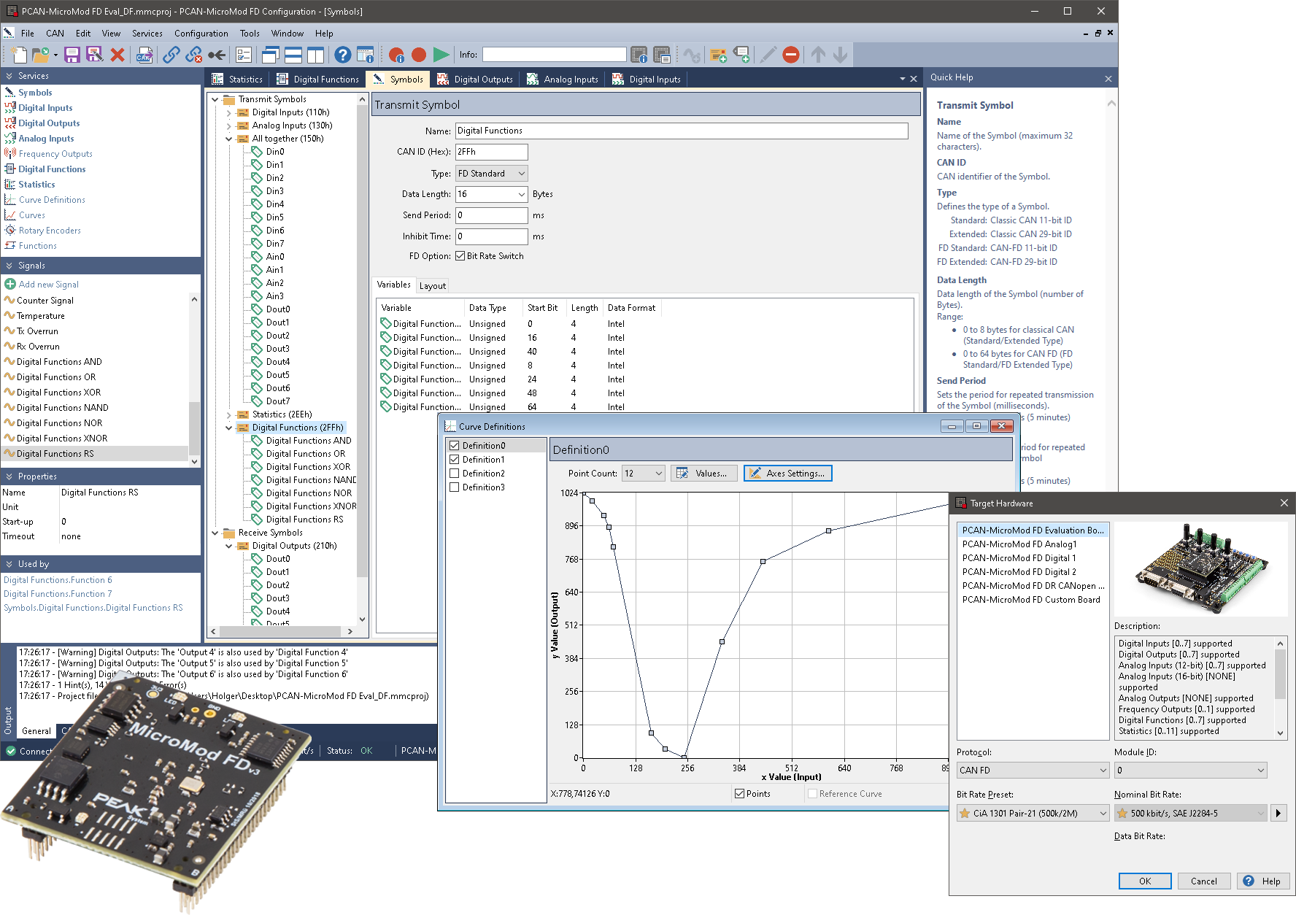
Task: Uncheck the Definition1 checkbox
Action: [x=455, y=459]
